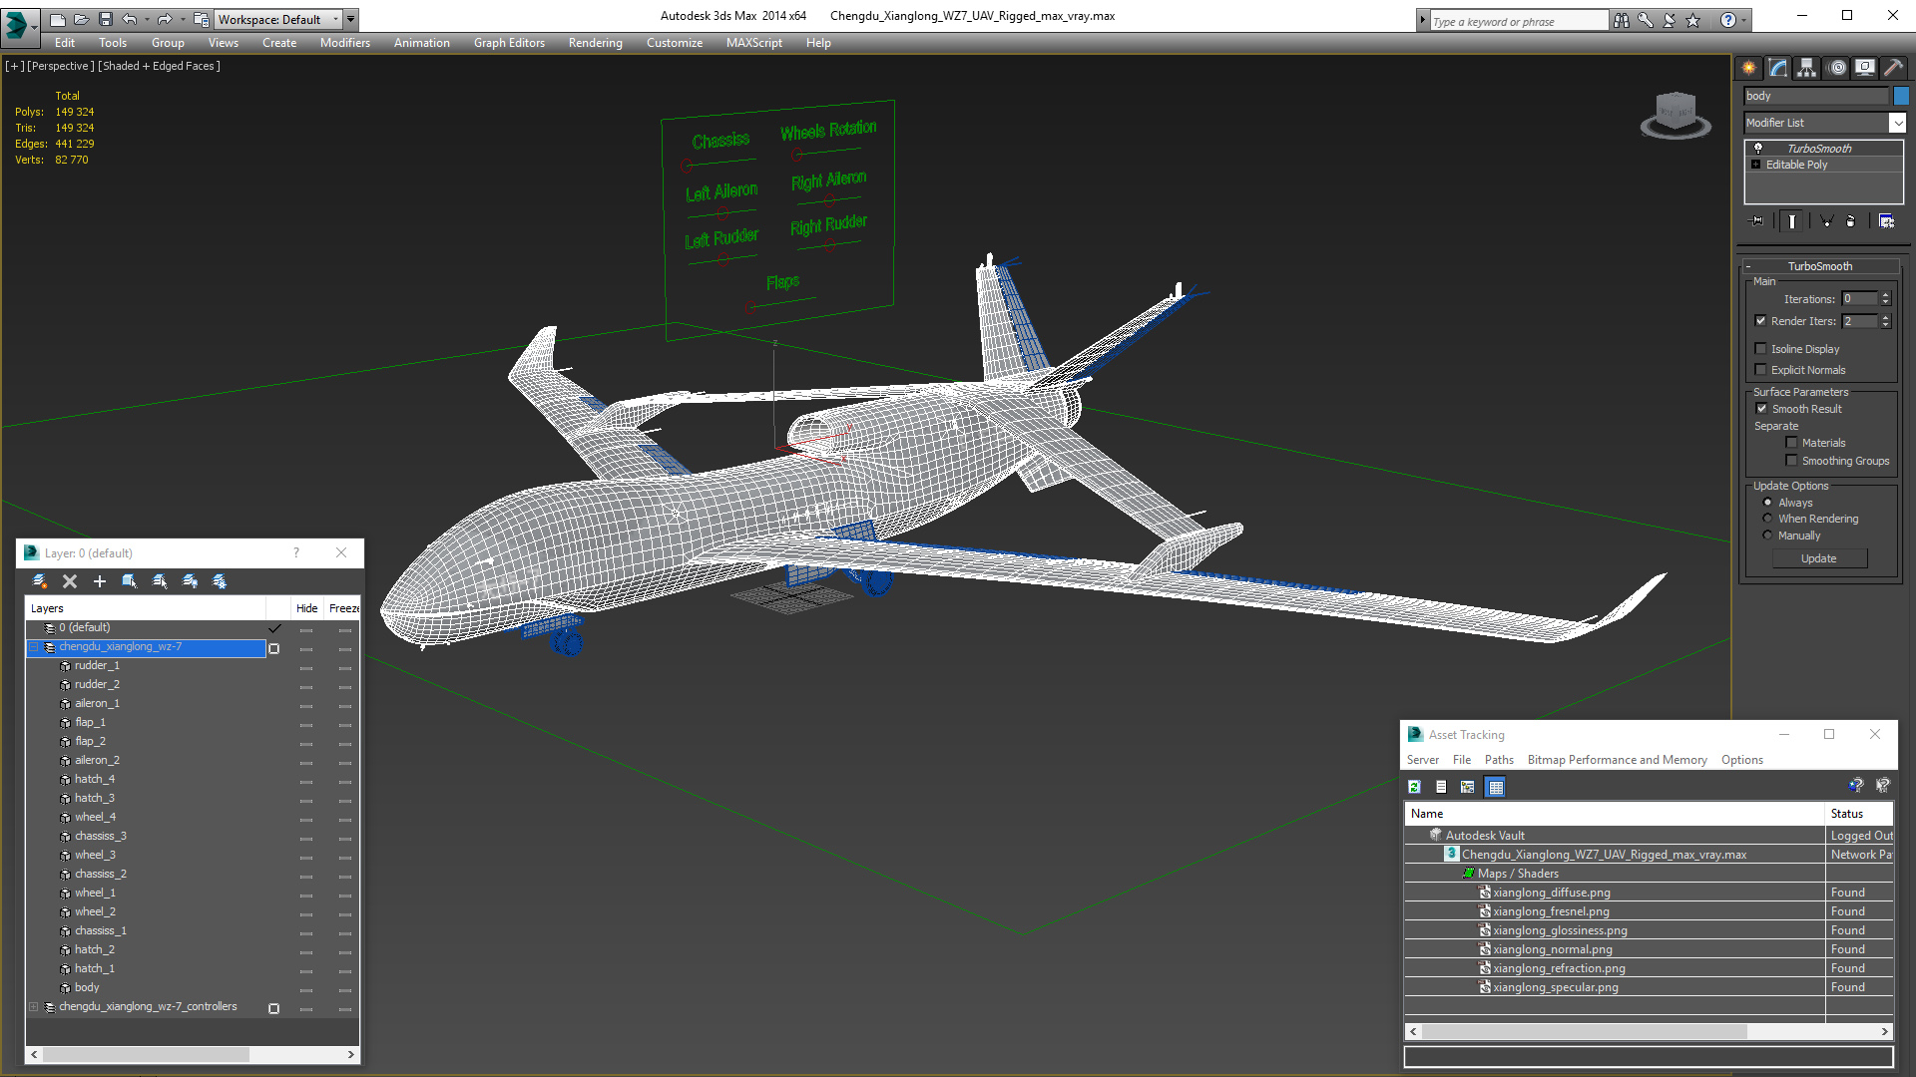Expand chengdu_xianglong_wz-7_controllers layer
The width and height of the screenshot is (1916, 1077).
point(33,1007)
